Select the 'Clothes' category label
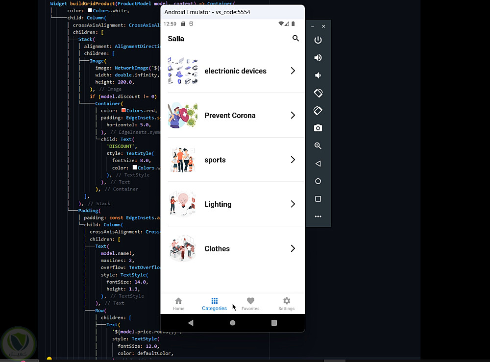 217,249
